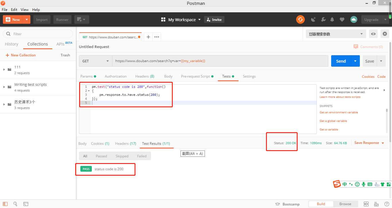
Task: Click Get a global variable snippet
Action: tap(333, 121)
